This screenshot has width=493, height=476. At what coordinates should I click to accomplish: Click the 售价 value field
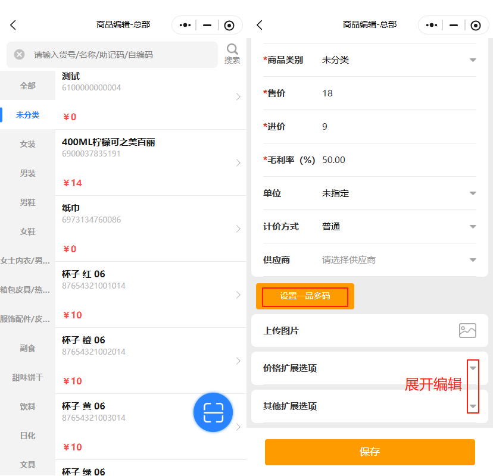393,93
